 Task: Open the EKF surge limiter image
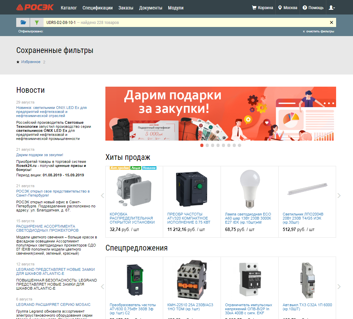point(250,280)
